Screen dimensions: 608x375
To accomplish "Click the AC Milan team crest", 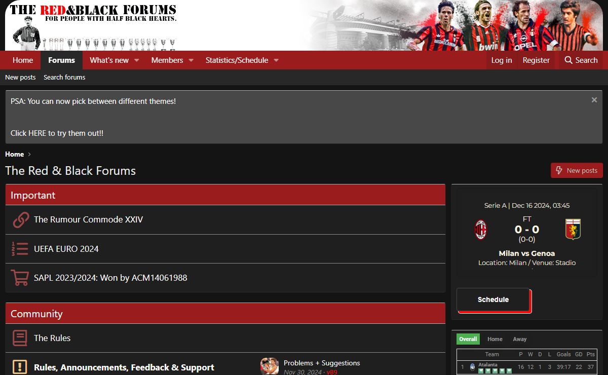I will tap(480, 230).
